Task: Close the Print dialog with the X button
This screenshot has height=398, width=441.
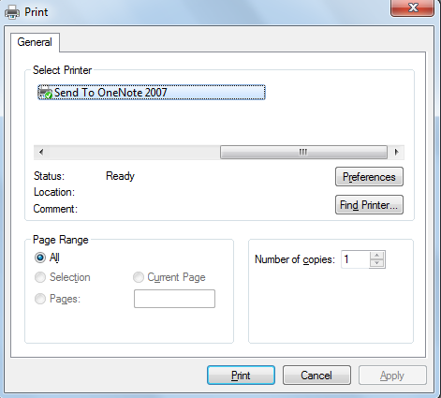Action: click(413, 7)
